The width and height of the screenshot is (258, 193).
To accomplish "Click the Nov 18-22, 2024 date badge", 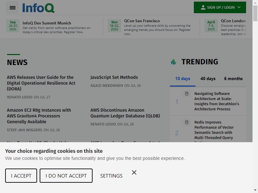I will pyautogui.click(x=114, y=26).
